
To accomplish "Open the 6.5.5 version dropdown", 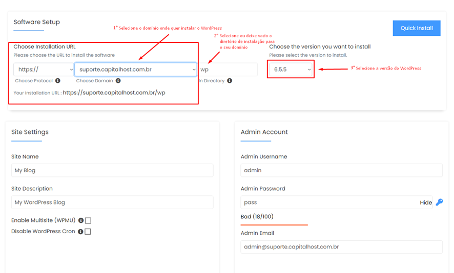I will point(291,70).
